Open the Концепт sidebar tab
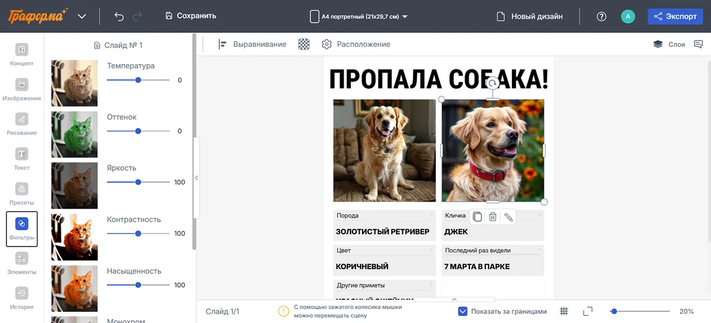The width and height of the screenshot is (711, 323). coord(22,55)
